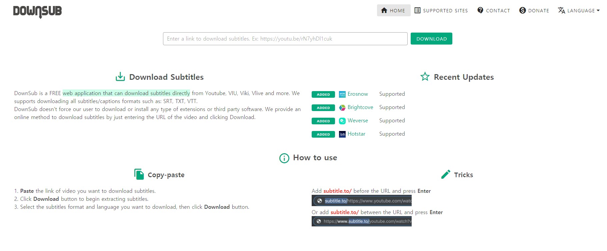Go to the Home menu item

coord(394,10)
